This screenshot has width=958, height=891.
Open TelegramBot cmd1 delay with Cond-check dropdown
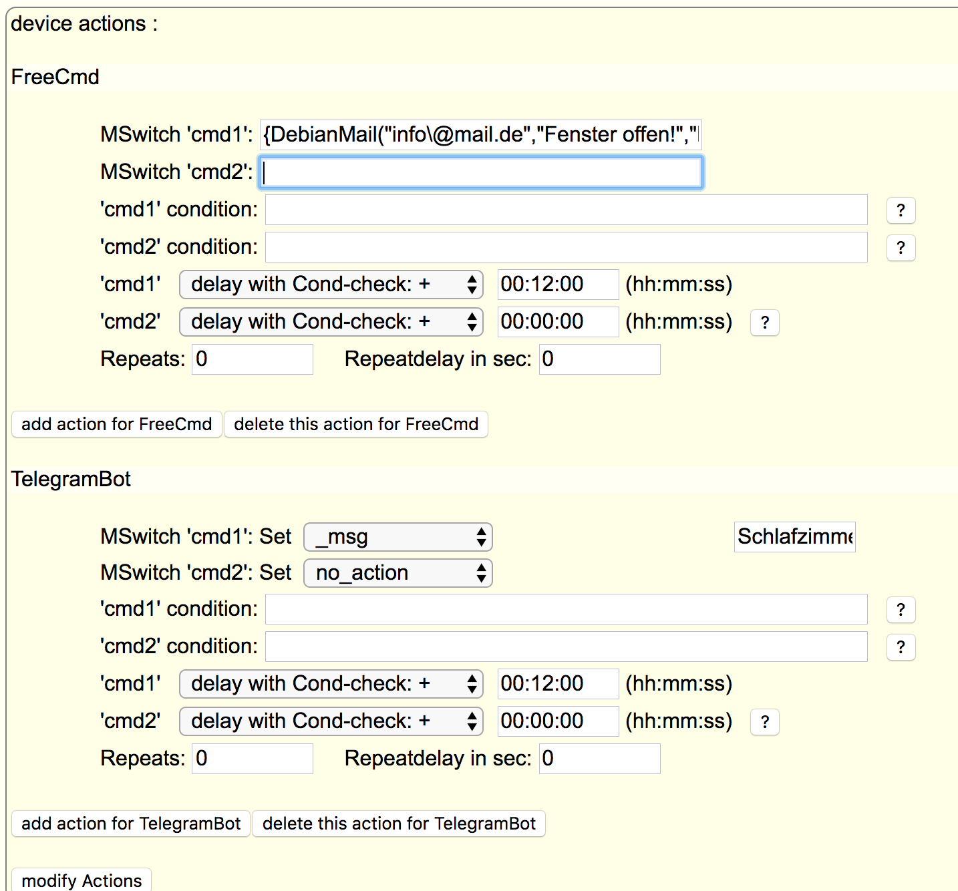(x=331, y=684)
